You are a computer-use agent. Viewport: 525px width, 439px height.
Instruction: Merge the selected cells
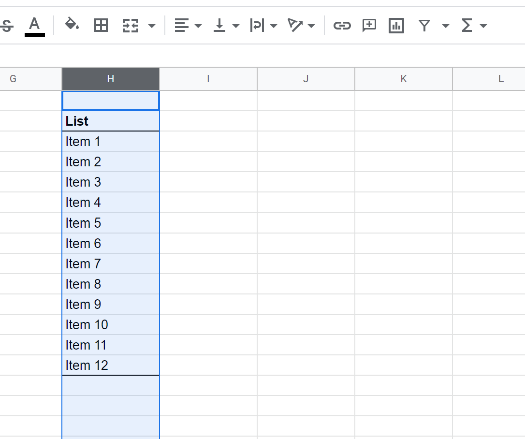[x=130, y=25]
